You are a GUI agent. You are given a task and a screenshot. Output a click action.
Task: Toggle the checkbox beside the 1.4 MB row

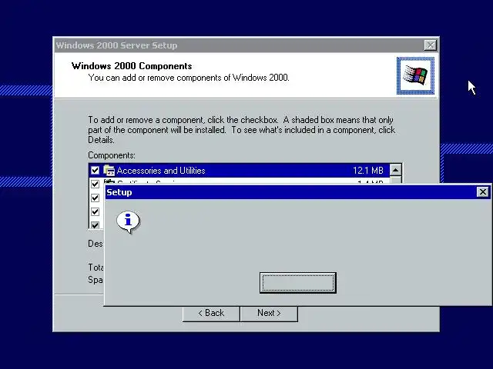click(x=95, y=184)
